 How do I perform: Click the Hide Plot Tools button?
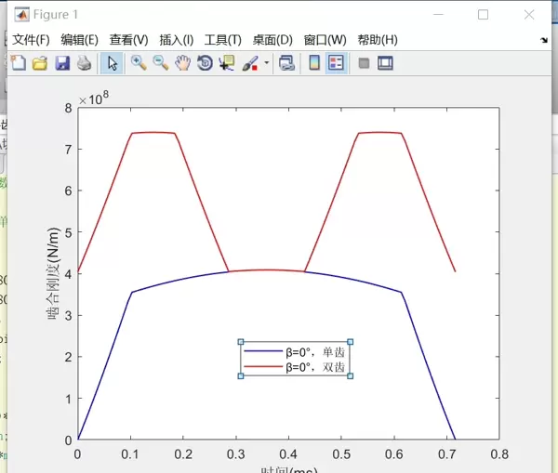[x=364, y=63]
